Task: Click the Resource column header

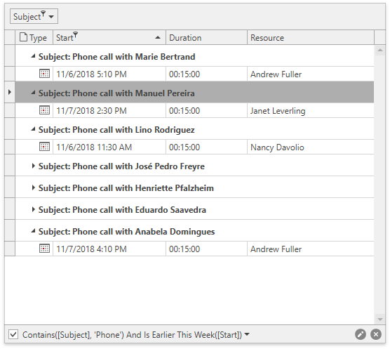Action: pos(311,38)
